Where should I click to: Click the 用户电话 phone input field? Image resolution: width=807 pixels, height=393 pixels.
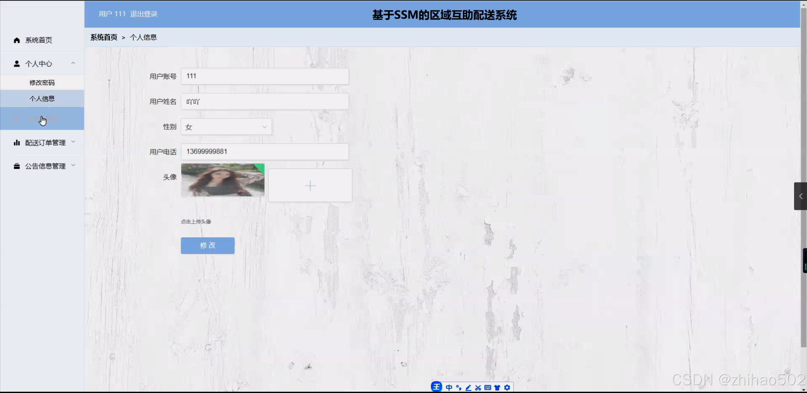point(265,151)
